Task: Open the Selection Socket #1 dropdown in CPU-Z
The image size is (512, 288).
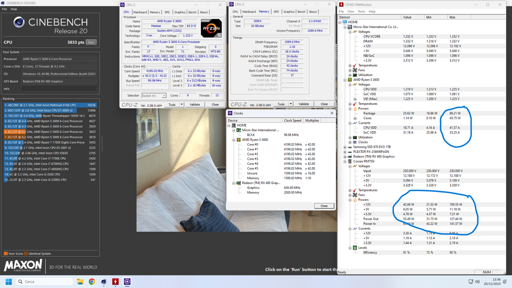Action: coord(164,96)
